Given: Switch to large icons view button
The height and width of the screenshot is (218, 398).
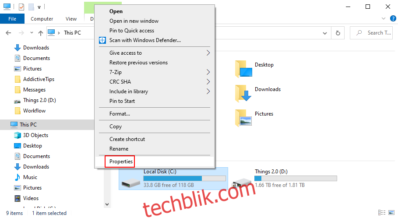Looking at the screenshot, I should [392, 212].
